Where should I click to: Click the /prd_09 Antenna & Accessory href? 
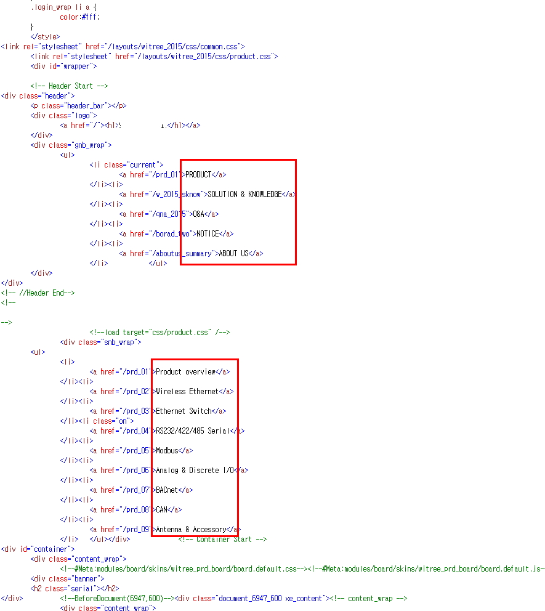pyautogui.click(x=136, y=529)
